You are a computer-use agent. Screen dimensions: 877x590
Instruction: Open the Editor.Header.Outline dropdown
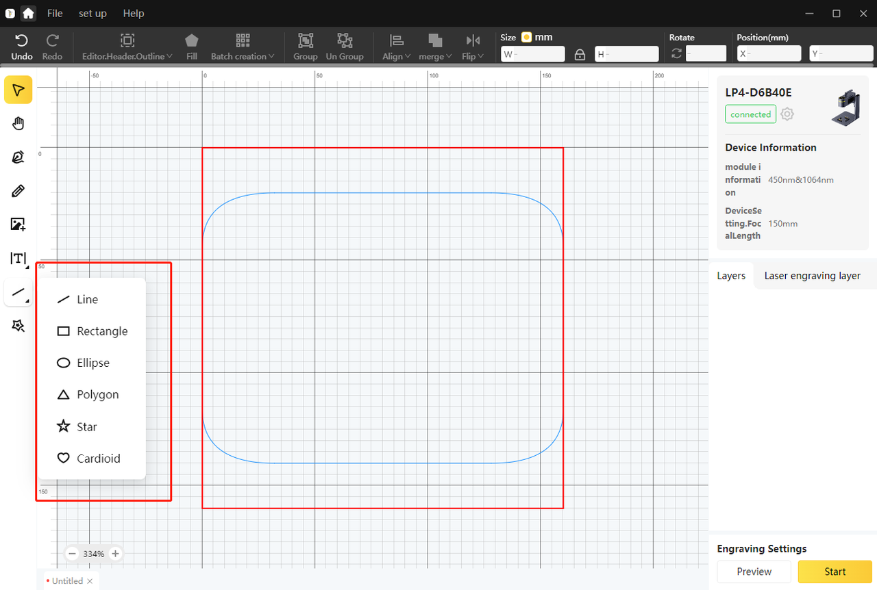click(x=127, y=47)
